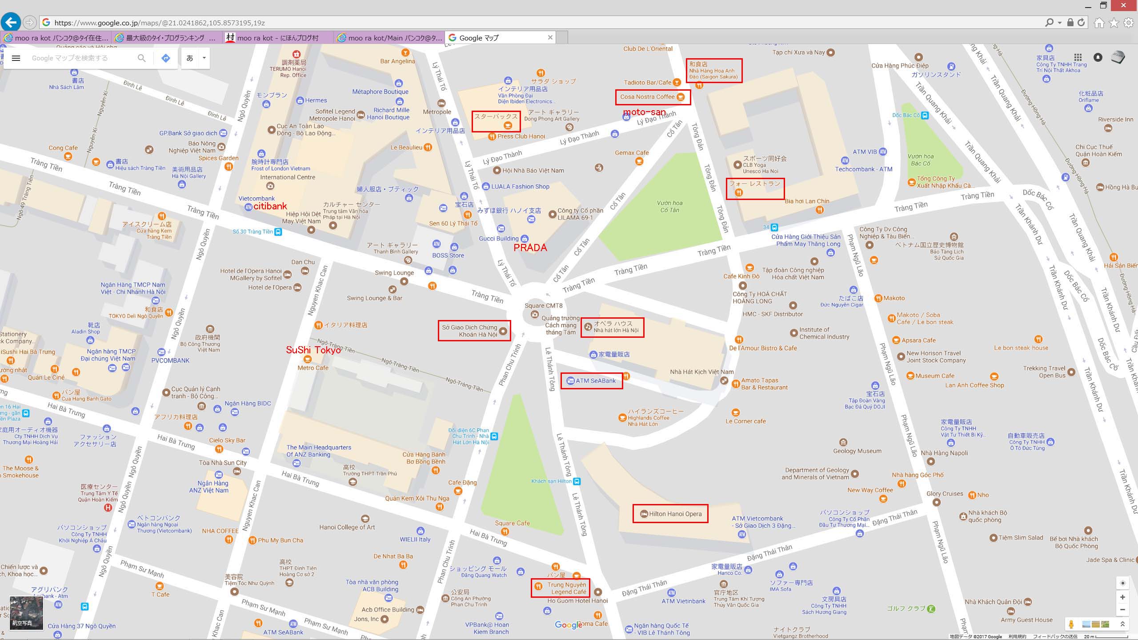
Task: Open the Sofitel Legend Metropole Hanoi label
Action: [333, 115]
